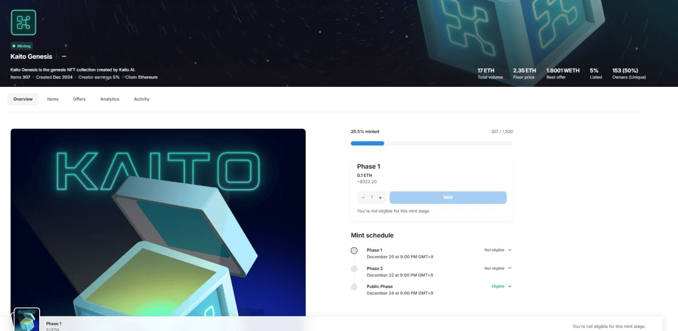678x331 pixels.
Task: Select the Phase 2 schedule marker dot
Action: tap(354, 269)
